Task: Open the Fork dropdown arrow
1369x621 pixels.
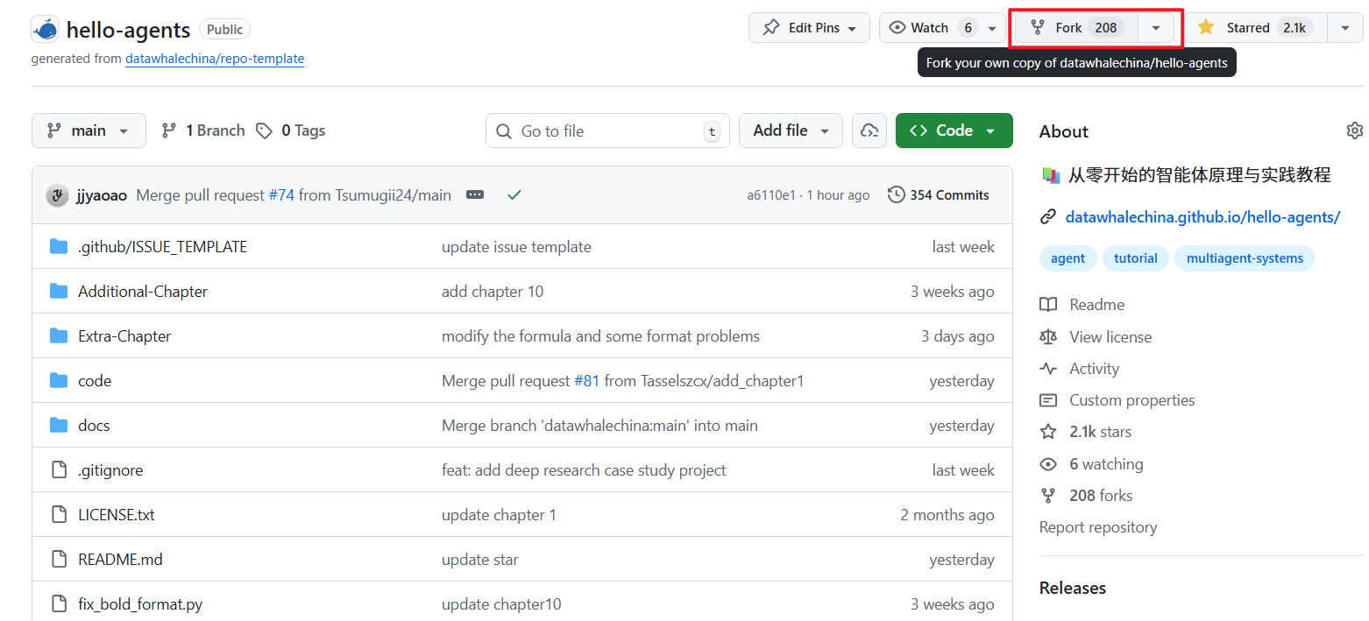Action: click(x=1156, y=28)
